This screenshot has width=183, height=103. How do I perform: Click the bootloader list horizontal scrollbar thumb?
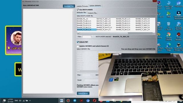click(104, 33)
